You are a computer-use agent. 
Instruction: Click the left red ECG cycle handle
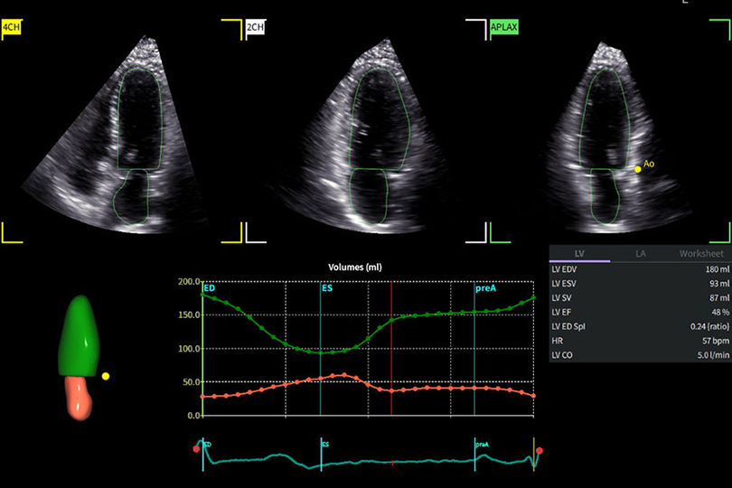196,449
